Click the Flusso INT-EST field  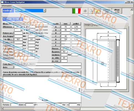66,49
